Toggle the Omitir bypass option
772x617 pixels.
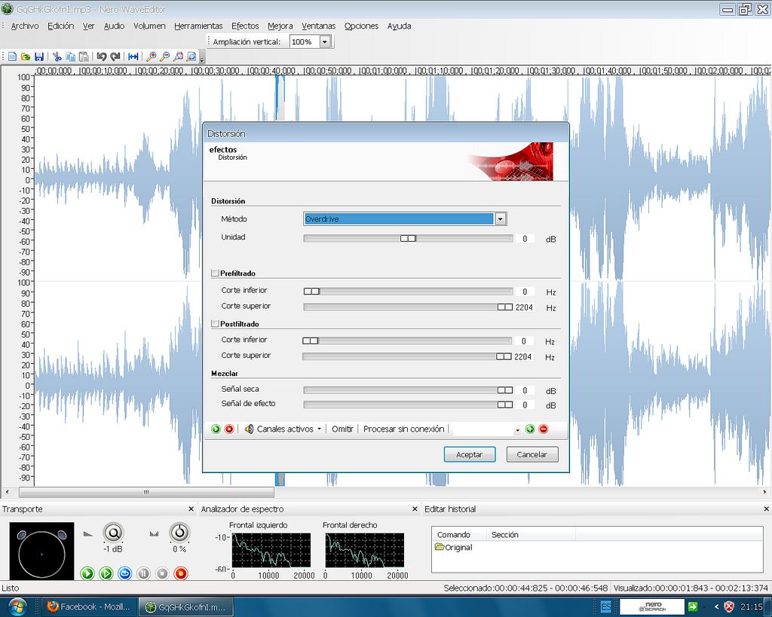point(343,429)
